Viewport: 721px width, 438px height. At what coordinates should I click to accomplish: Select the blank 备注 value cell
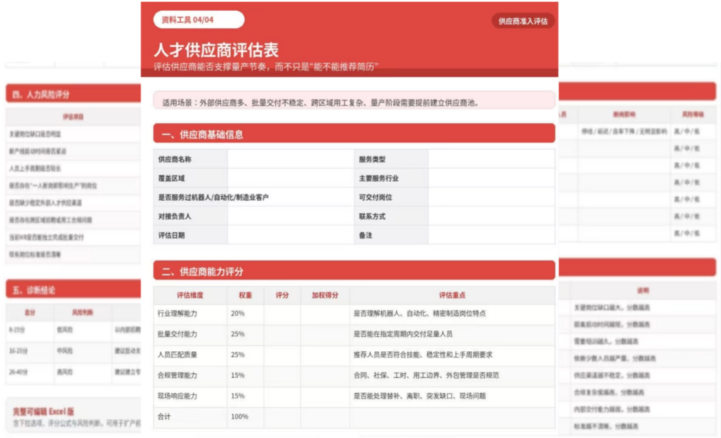(491, 235)
